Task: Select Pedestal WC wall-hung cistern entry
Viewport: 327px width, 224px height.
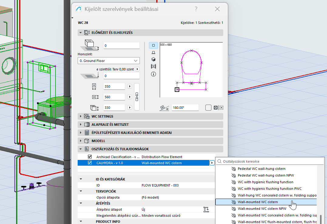Action: click(261, 169)
